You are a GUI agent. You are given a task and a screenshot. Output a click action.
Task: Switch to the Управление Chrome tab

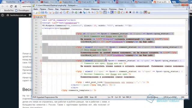click(x=105, y=2)
